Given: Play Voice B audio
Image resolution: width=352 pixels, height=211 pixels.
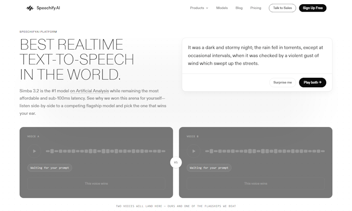Looking at the screenshot, I should (193, 151).
